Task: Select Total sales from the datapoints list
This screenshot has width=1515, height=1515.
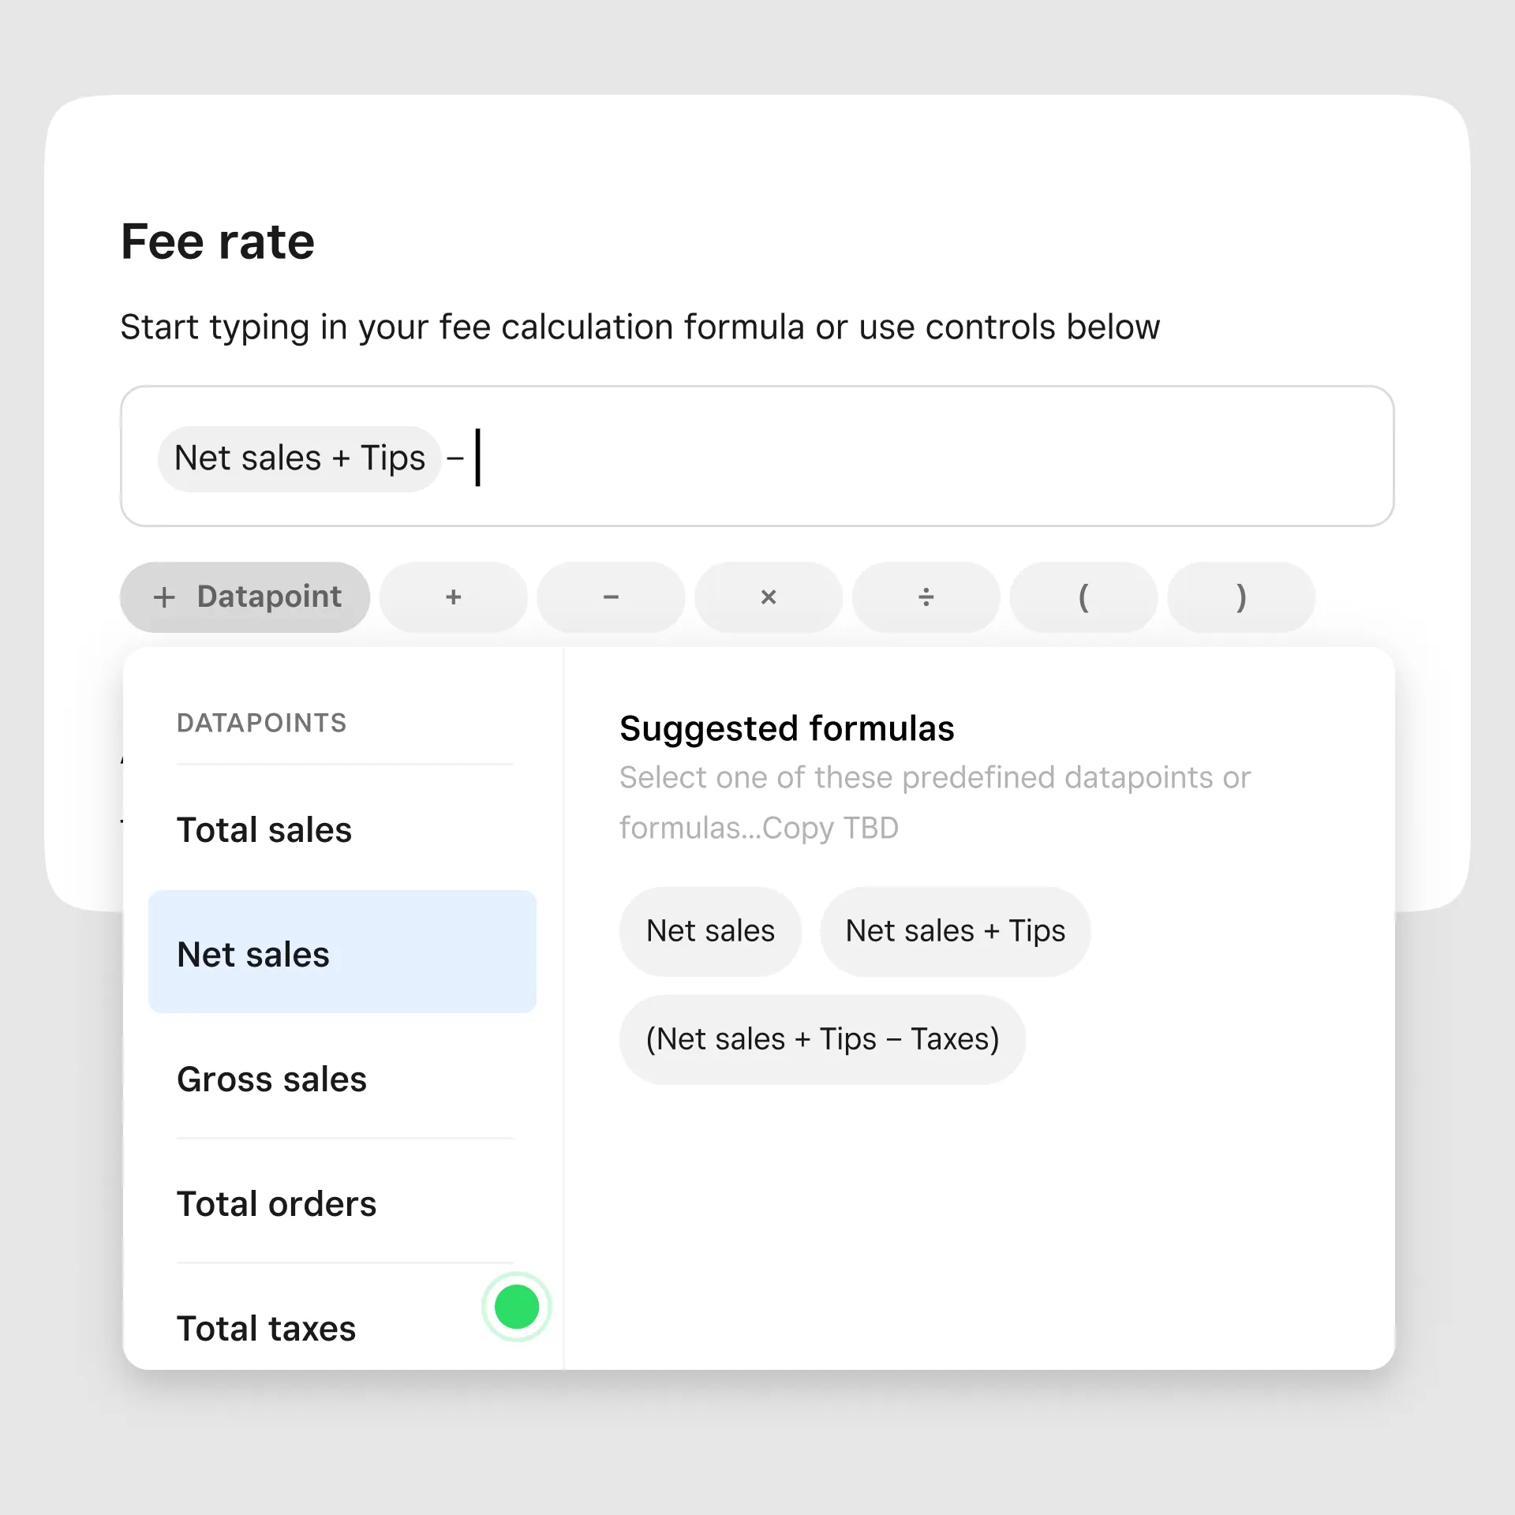Action: point(264,830)
